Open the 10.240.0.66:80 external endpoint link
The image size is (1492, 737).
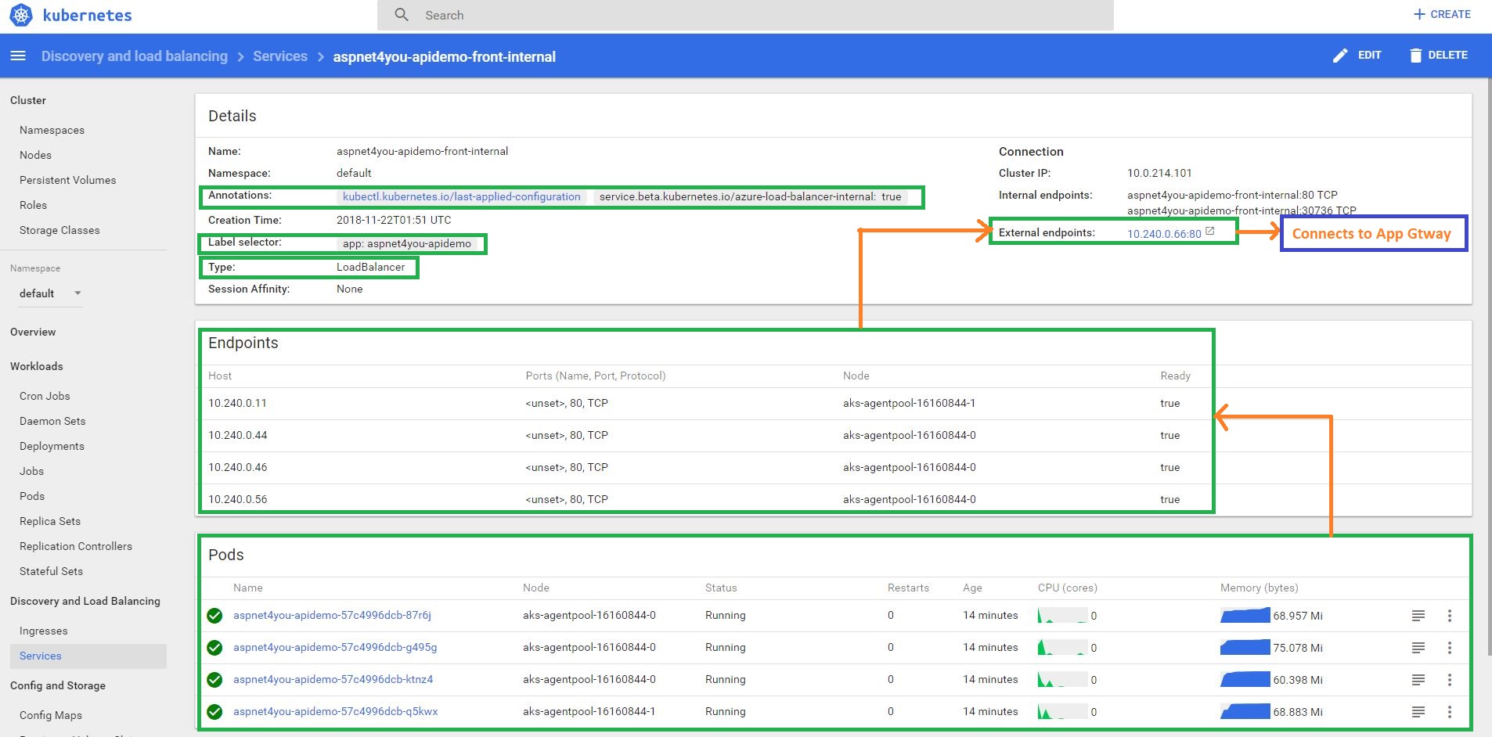tap(1164, 234)
